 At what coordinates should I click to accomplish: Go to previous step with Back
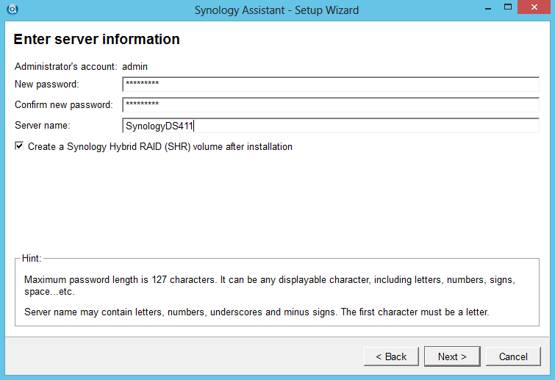point(391,356)
